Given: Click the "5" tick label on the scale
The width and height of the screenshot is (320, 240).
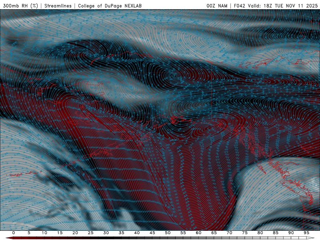Looking at the screenshot, I should (29, 233).
